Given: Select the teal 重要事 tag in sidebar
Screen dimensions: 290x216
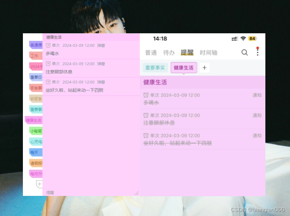Looking at the screenshot, I should coord(36,109).
